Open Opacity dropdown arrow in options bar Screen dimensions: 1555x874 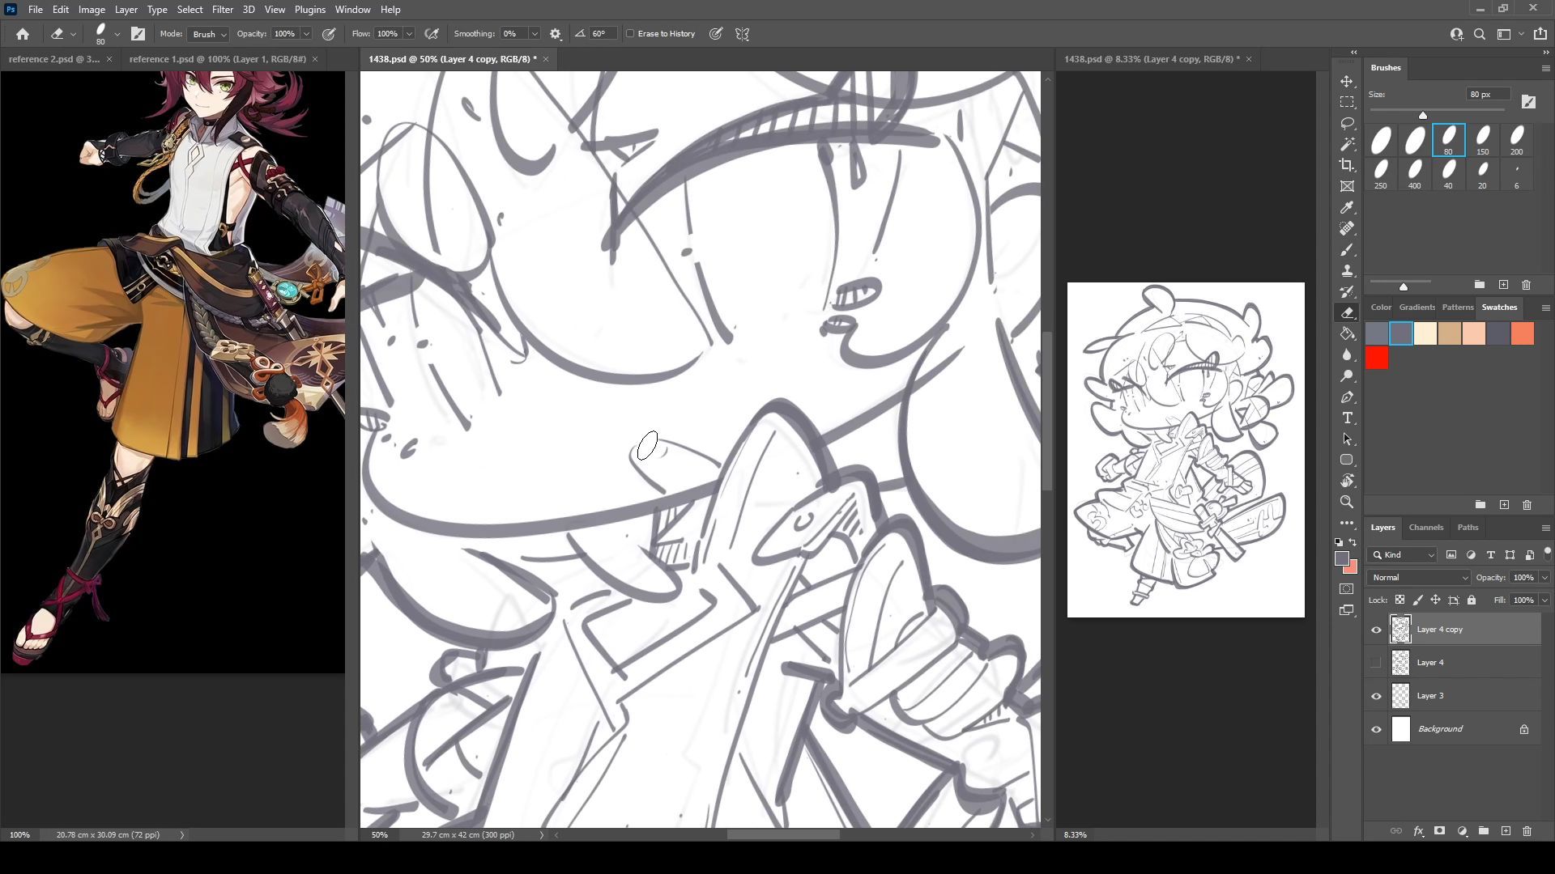[x=306, y=34]
